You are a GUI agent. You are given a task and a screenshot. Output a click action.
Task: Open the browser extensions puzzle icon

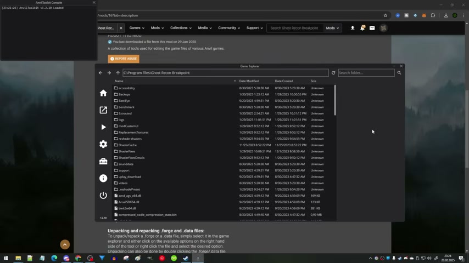(433, 15)
